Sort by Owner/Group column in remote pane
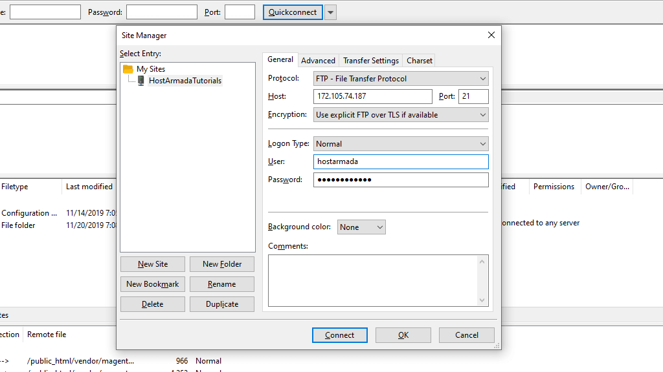Image resolution: width=663 pixels, height=372 pixels. coord(607,187)
